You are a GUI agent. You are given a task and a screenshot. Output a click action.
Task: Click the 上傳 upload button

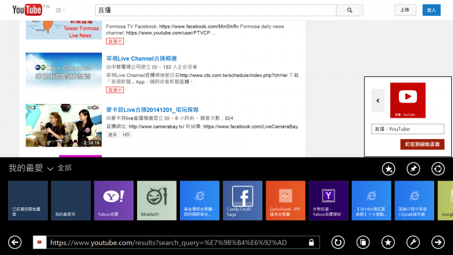[405, 10]
